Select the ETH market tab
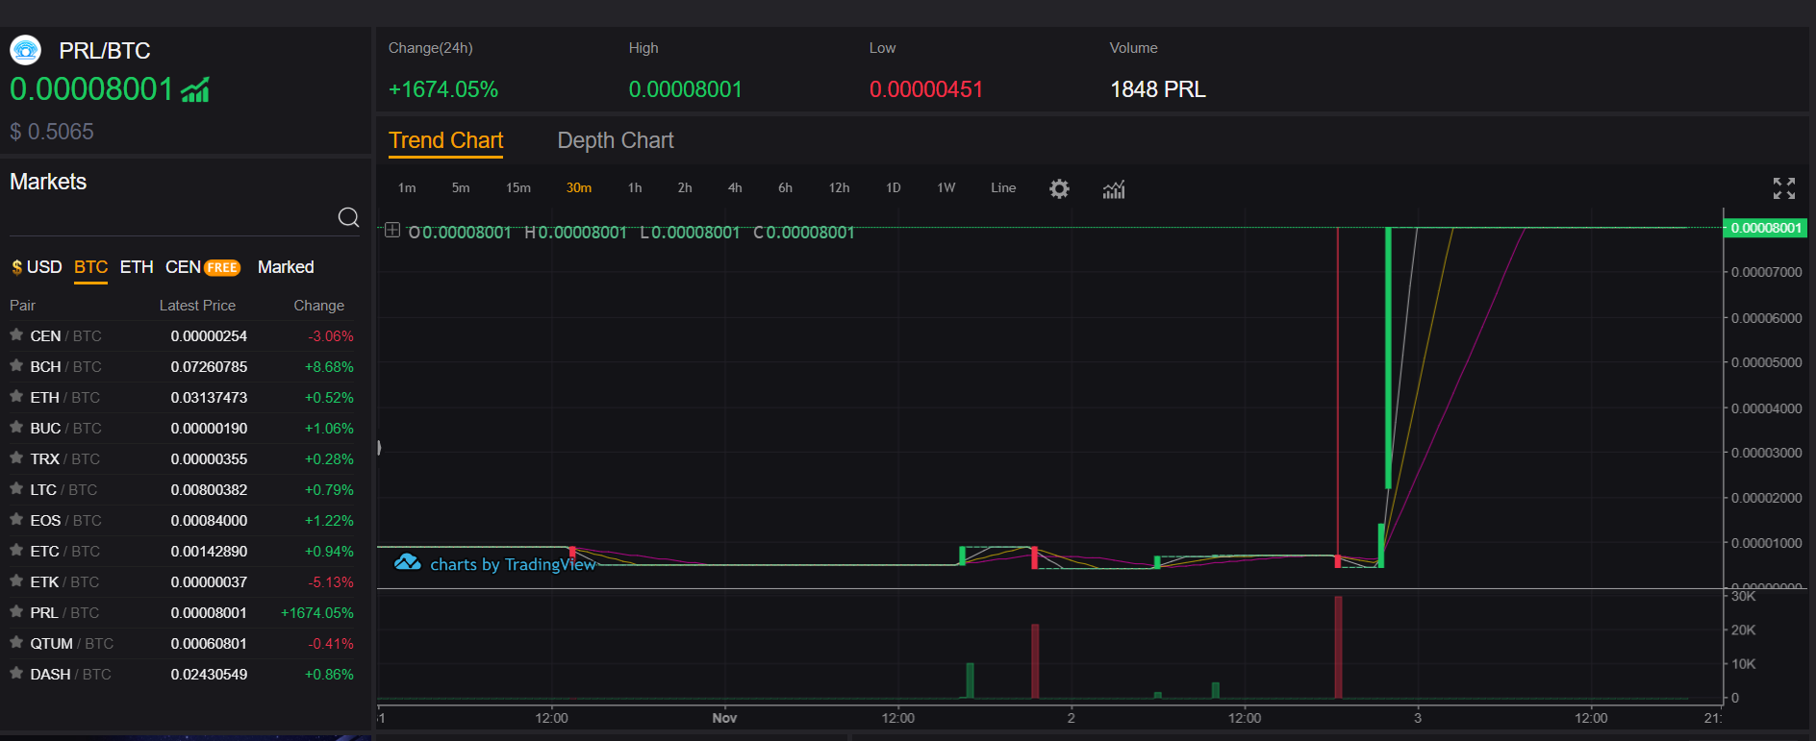The height and width of the screenshot is (741, 1816). [x=137, y=267]
